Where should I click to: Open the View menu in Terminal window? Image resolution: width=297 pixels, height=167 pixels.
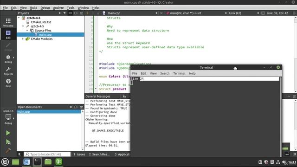[153, 73]
